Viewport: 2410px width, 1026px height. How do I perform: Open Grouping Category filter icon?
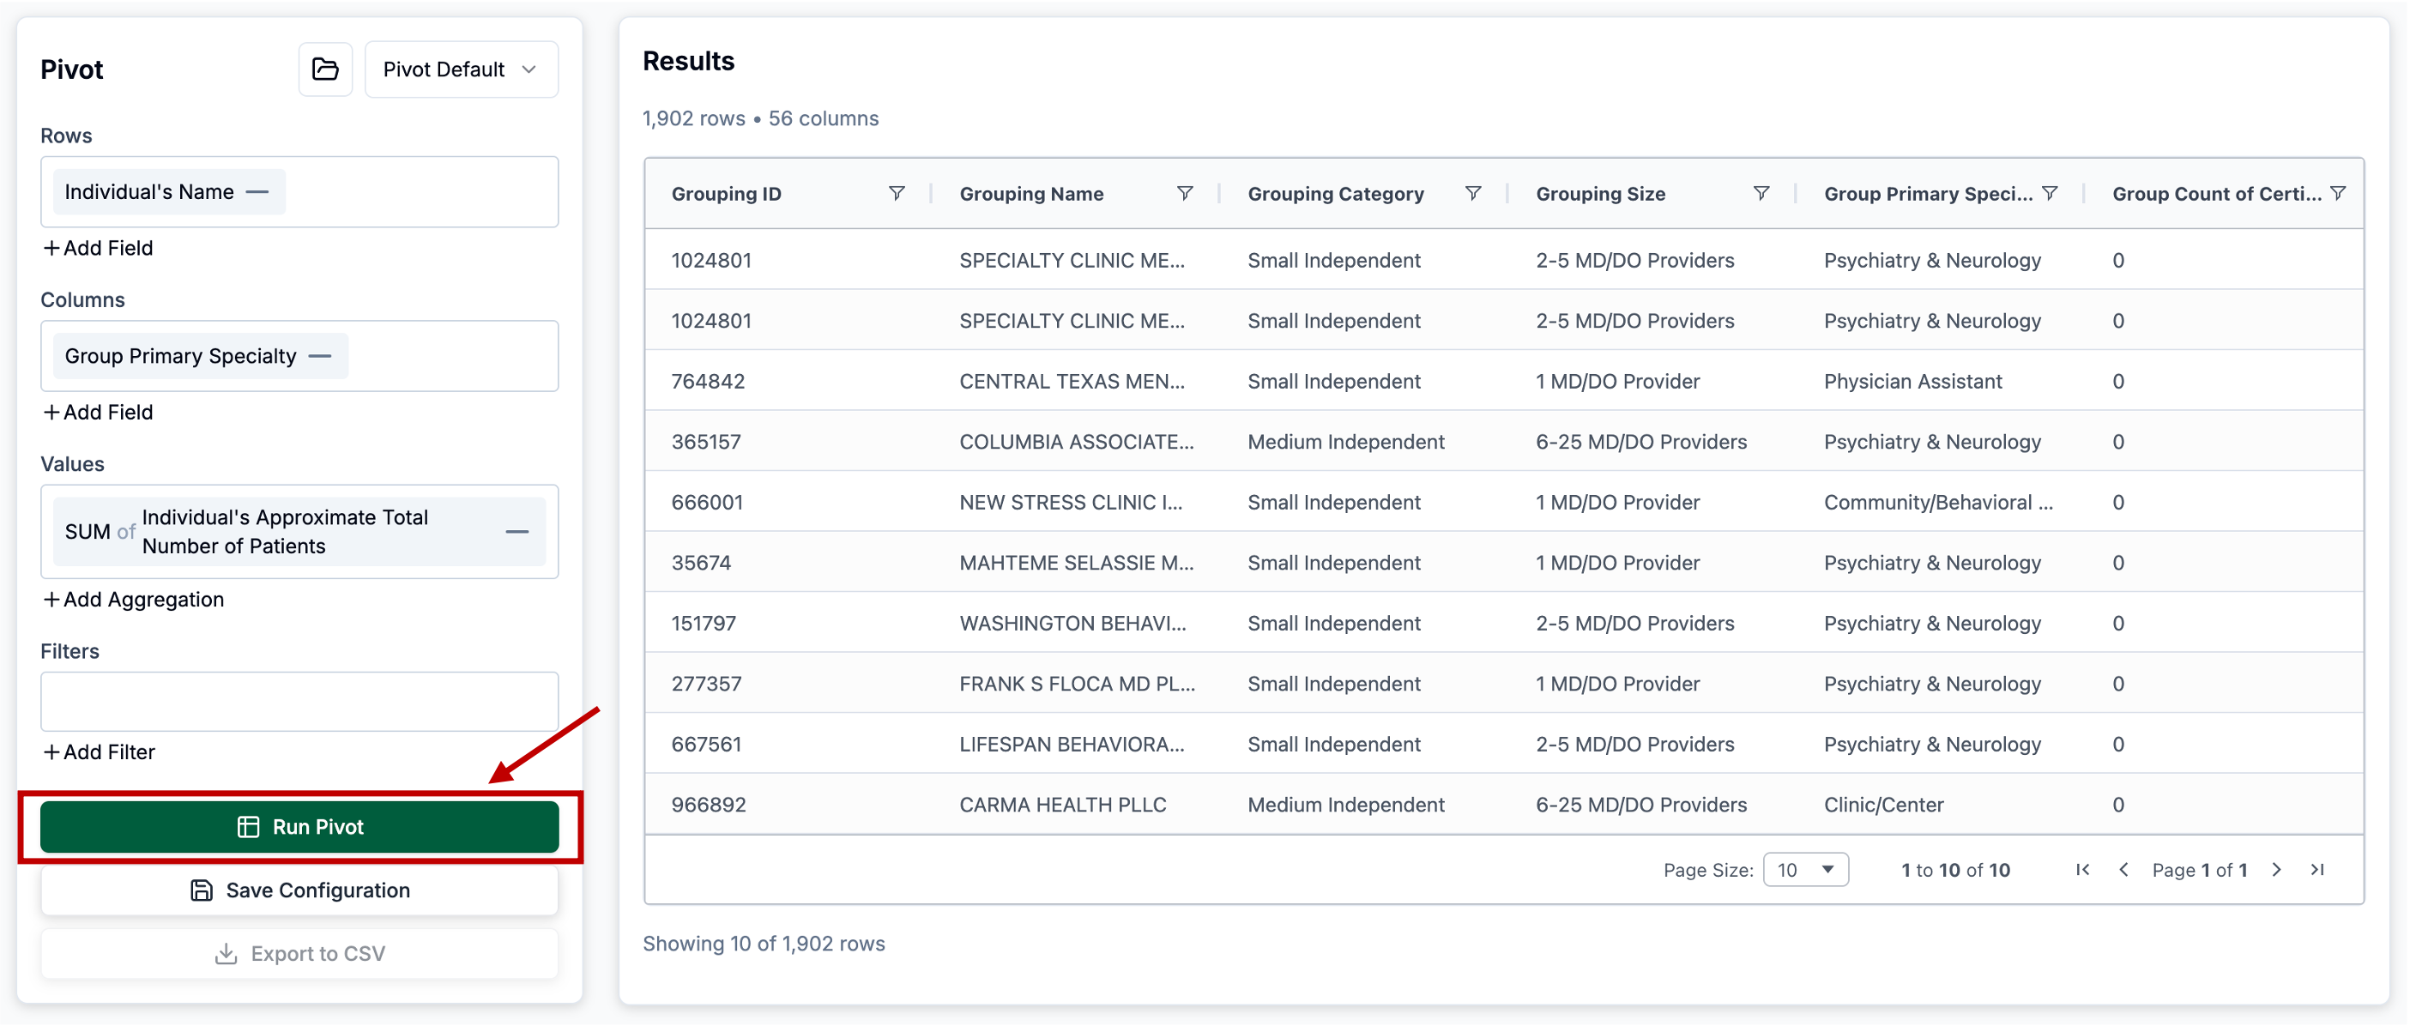click(x=1471, y=194)
